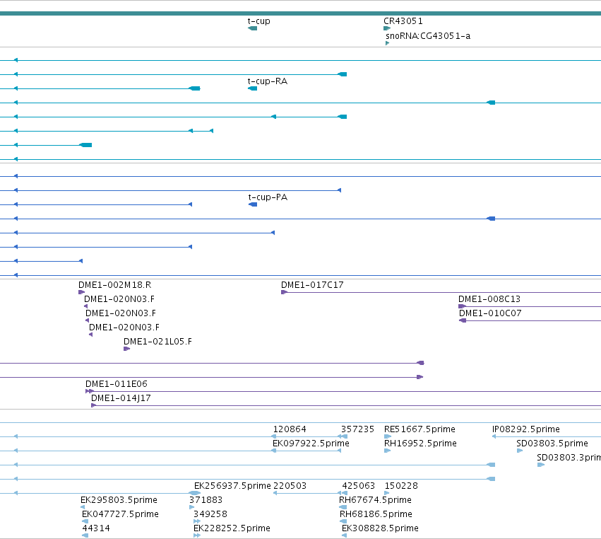Select EST label 150228
The height and width of the screenshot is (539, 601).
pyautogui.click(x=401, y=486)
